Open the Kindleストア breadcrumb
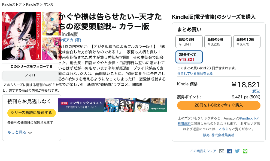Viewport: 270px width, 161px height. click(x=12, y=4)
